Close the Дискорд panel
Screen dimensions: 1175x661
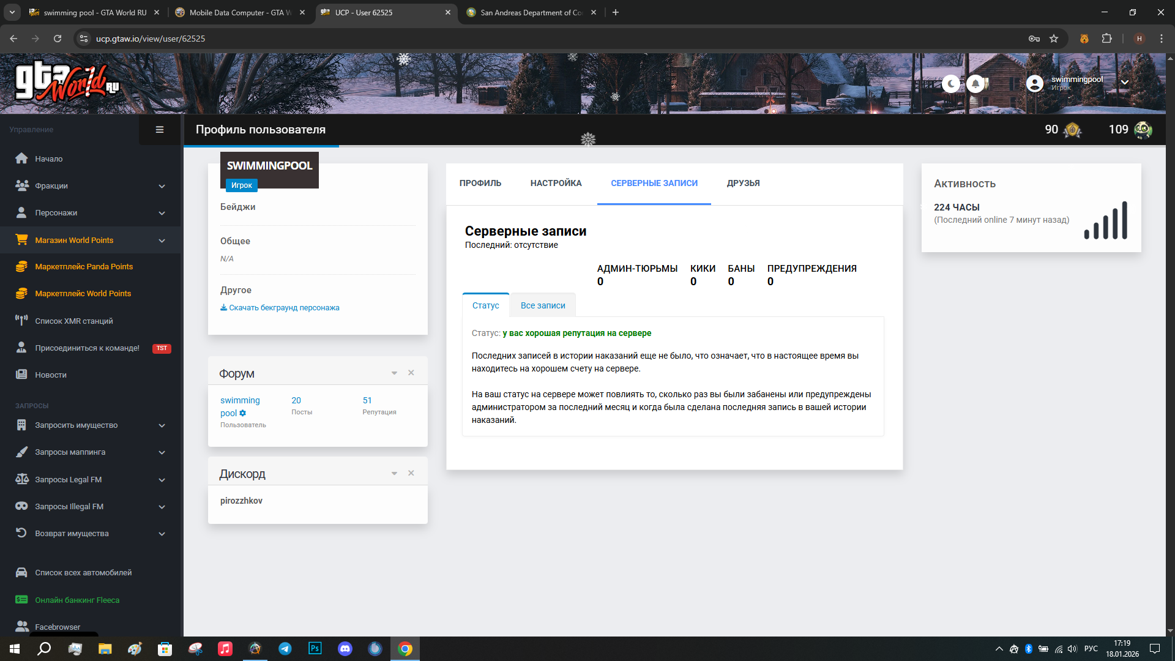(x=411, y=473)
